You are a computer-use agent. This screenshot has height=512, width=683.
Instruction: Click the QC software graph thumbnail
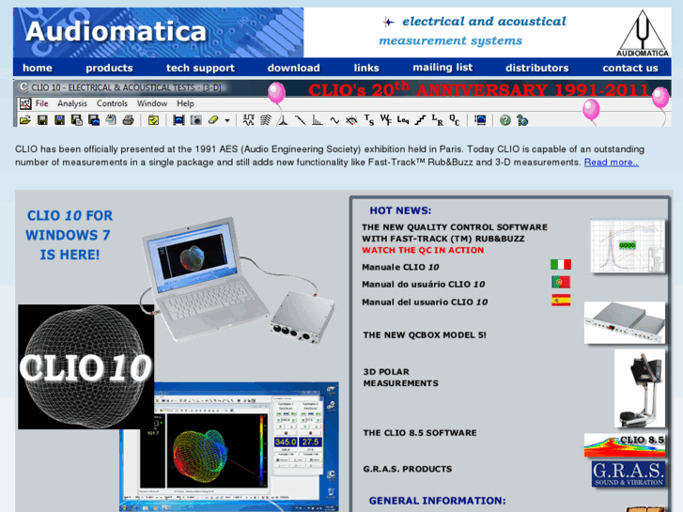[628, 246]
